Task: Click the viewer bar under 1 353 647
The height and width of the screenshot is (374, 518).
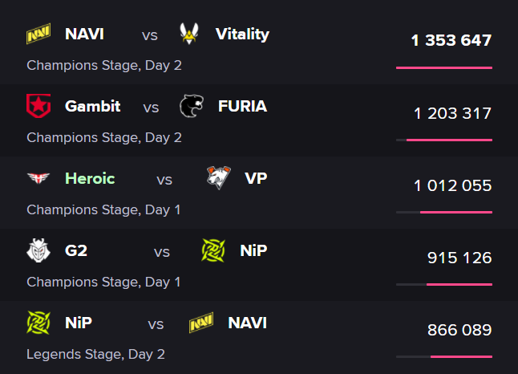Action: click(443, 67)
